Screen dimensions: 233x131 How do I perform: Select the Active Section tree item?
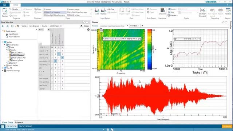coord(13,37)
